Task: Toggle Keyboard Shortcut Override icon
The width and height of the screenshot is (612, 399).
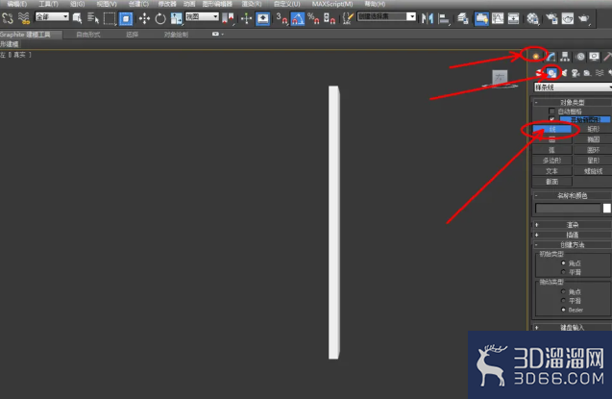Action: click(x=262, y=18)
